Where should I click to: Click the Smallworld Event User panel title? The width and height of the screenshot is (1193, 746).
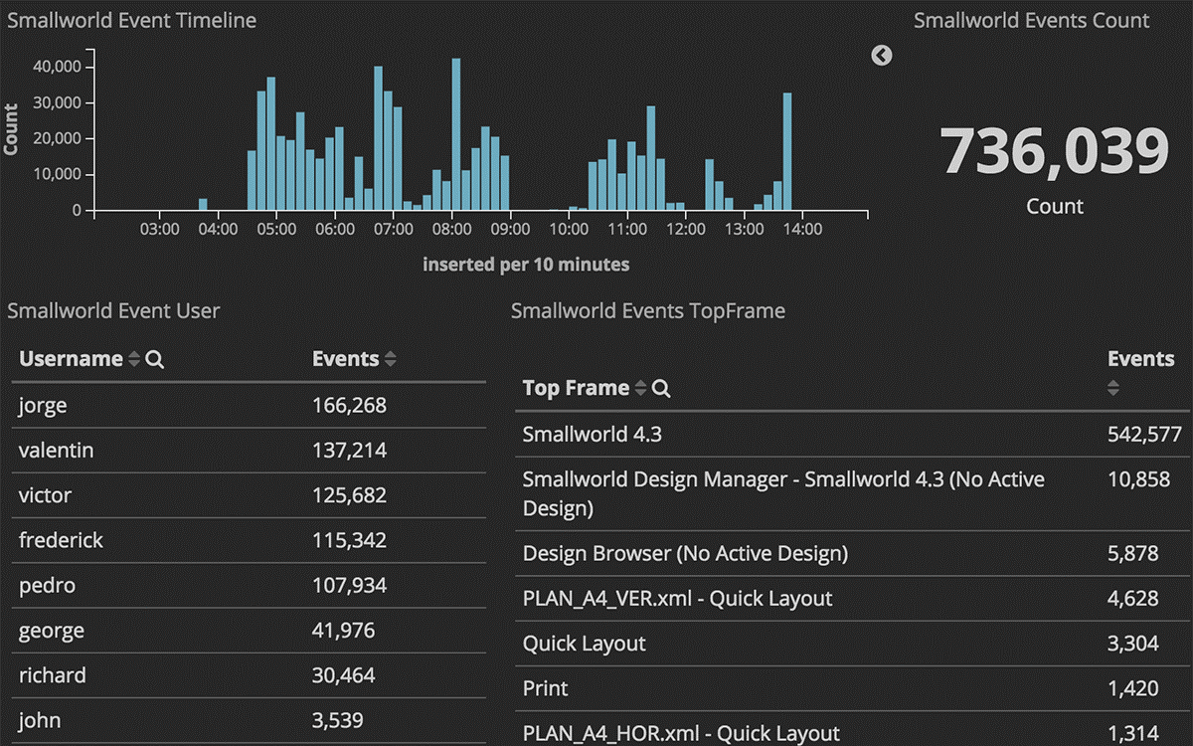click(x=113, y=311)
